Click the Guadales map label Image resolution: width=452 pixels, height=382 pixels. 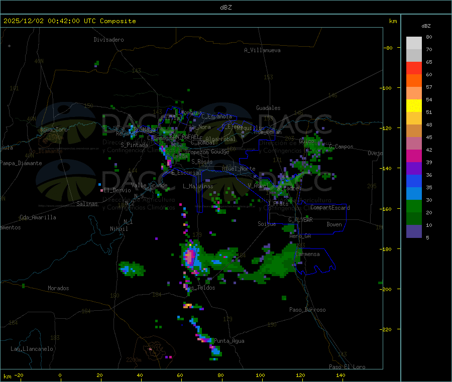click(x=268, y=108)
